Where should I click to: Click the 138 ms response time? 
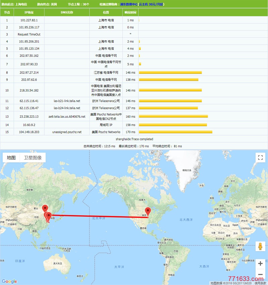(130, 79)
